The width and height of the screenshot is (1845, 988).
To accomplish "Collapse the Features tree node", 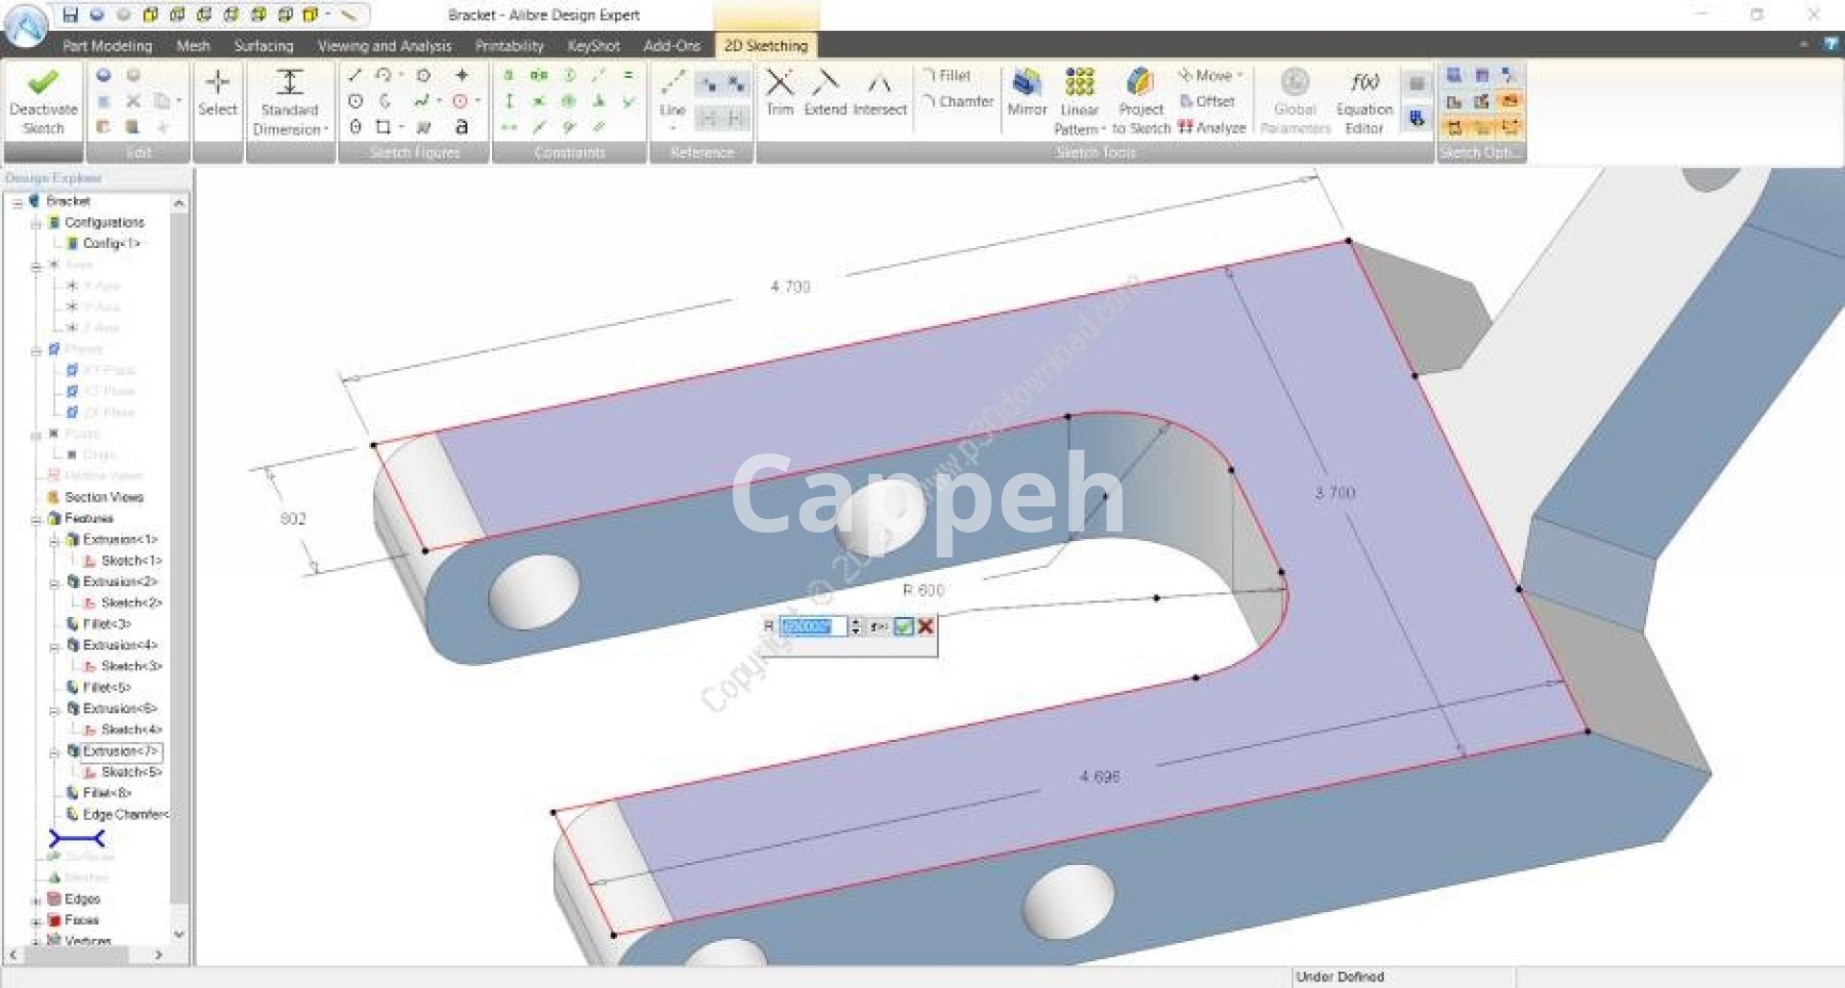I will coord(36,519).
